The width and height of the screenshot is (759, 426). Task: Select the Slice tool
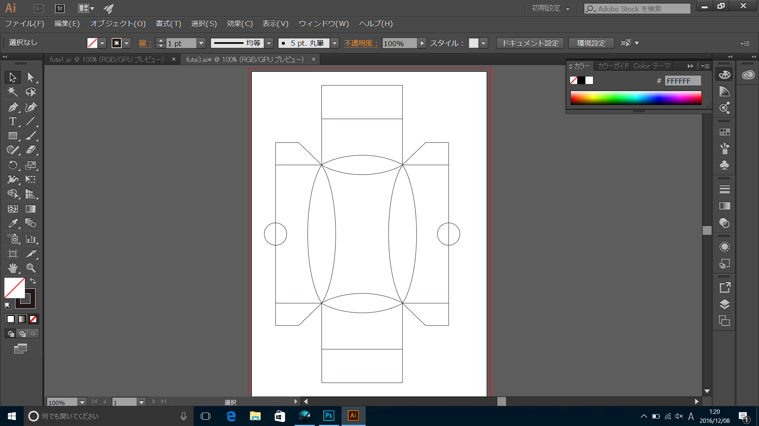(30, 254)
